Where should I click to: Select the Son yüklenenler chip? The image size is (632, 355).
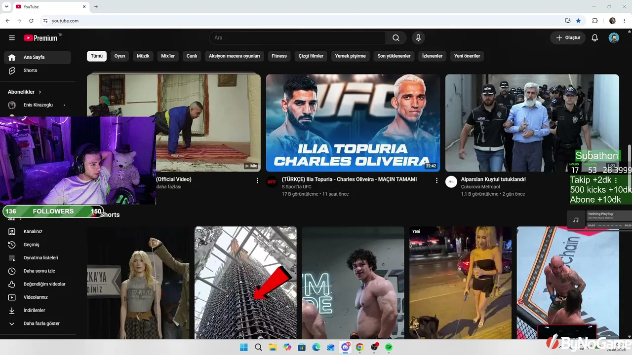tap(394, 56)
